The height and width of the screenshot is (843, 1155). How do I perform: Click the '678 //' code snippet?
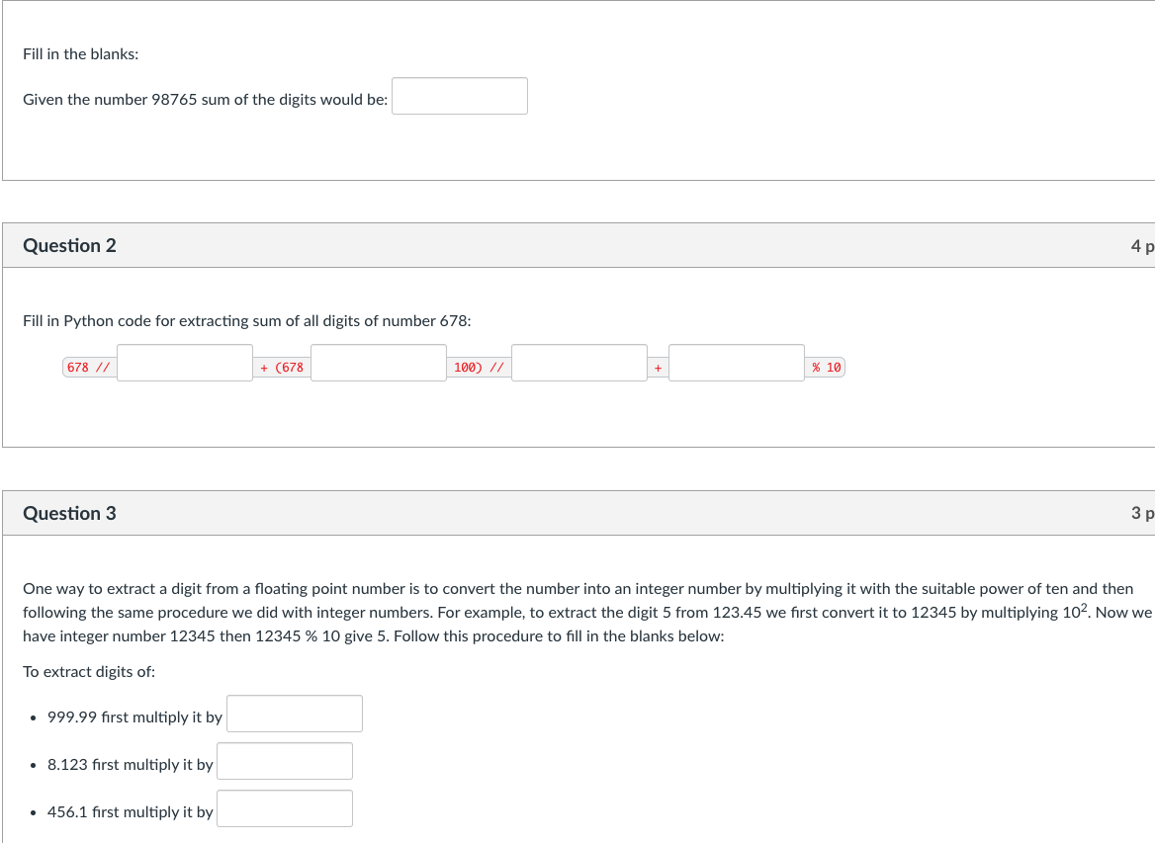(x=89, y=368)
